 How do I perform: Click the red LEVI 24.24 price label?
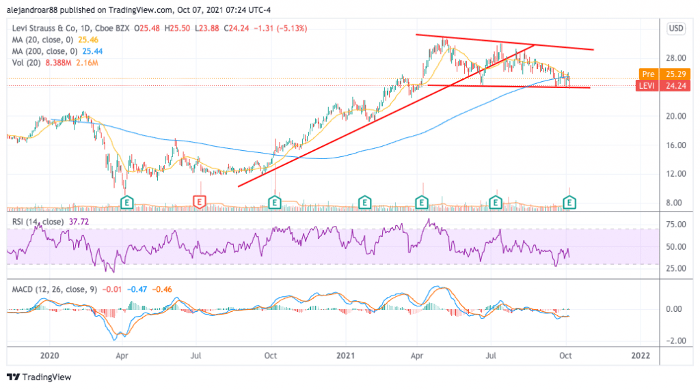663,85
